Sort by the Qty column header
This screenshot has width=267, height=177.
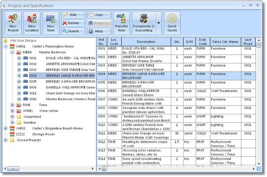[x=177, y=42]
